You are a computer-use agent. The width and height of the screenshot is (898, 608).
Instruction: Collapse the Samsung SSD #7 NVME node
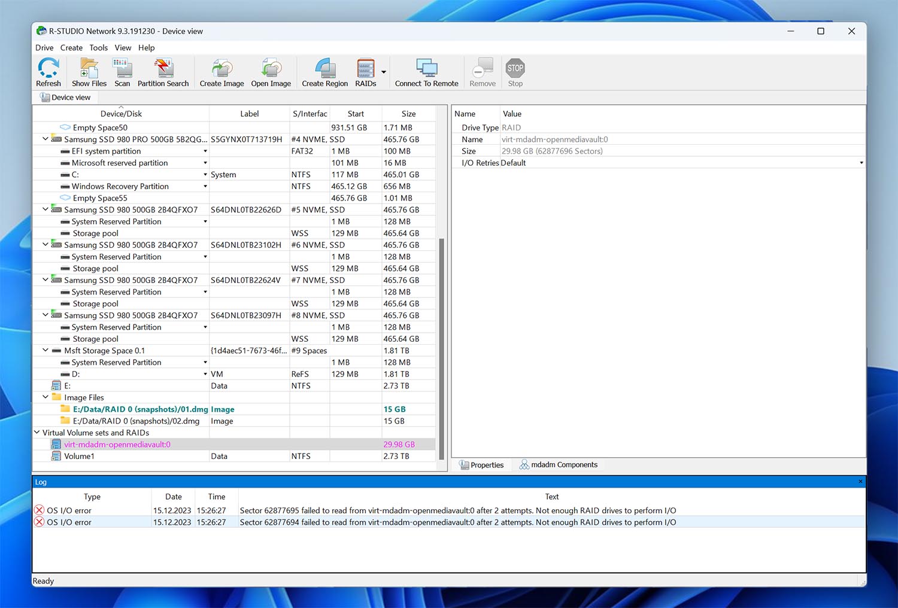45,280
